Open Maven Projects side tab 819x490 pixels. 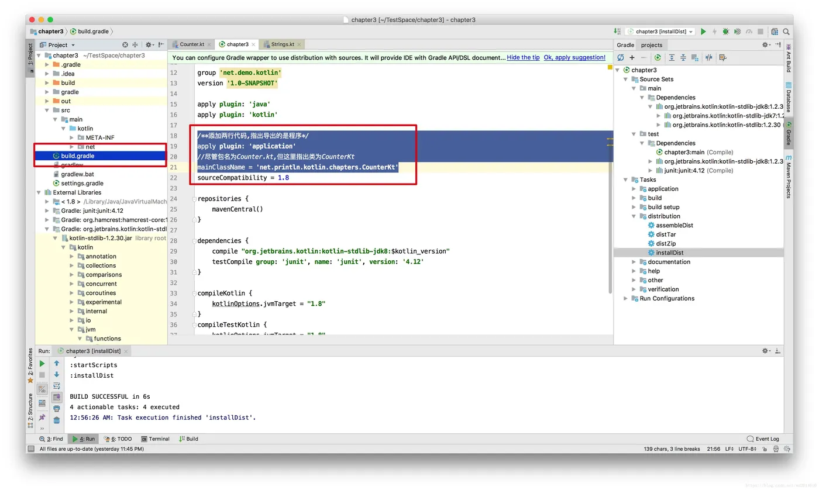pyautogui.click(x=789, y=177)
